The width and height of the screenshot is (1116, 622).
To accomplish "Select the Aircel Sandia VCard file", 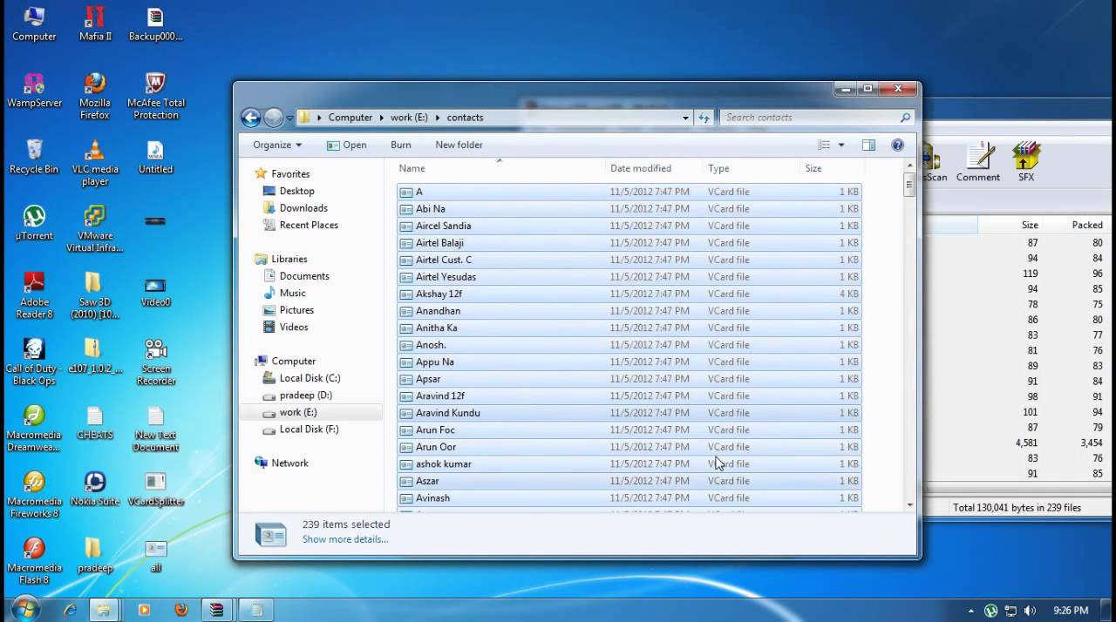I will pos(629,226).
